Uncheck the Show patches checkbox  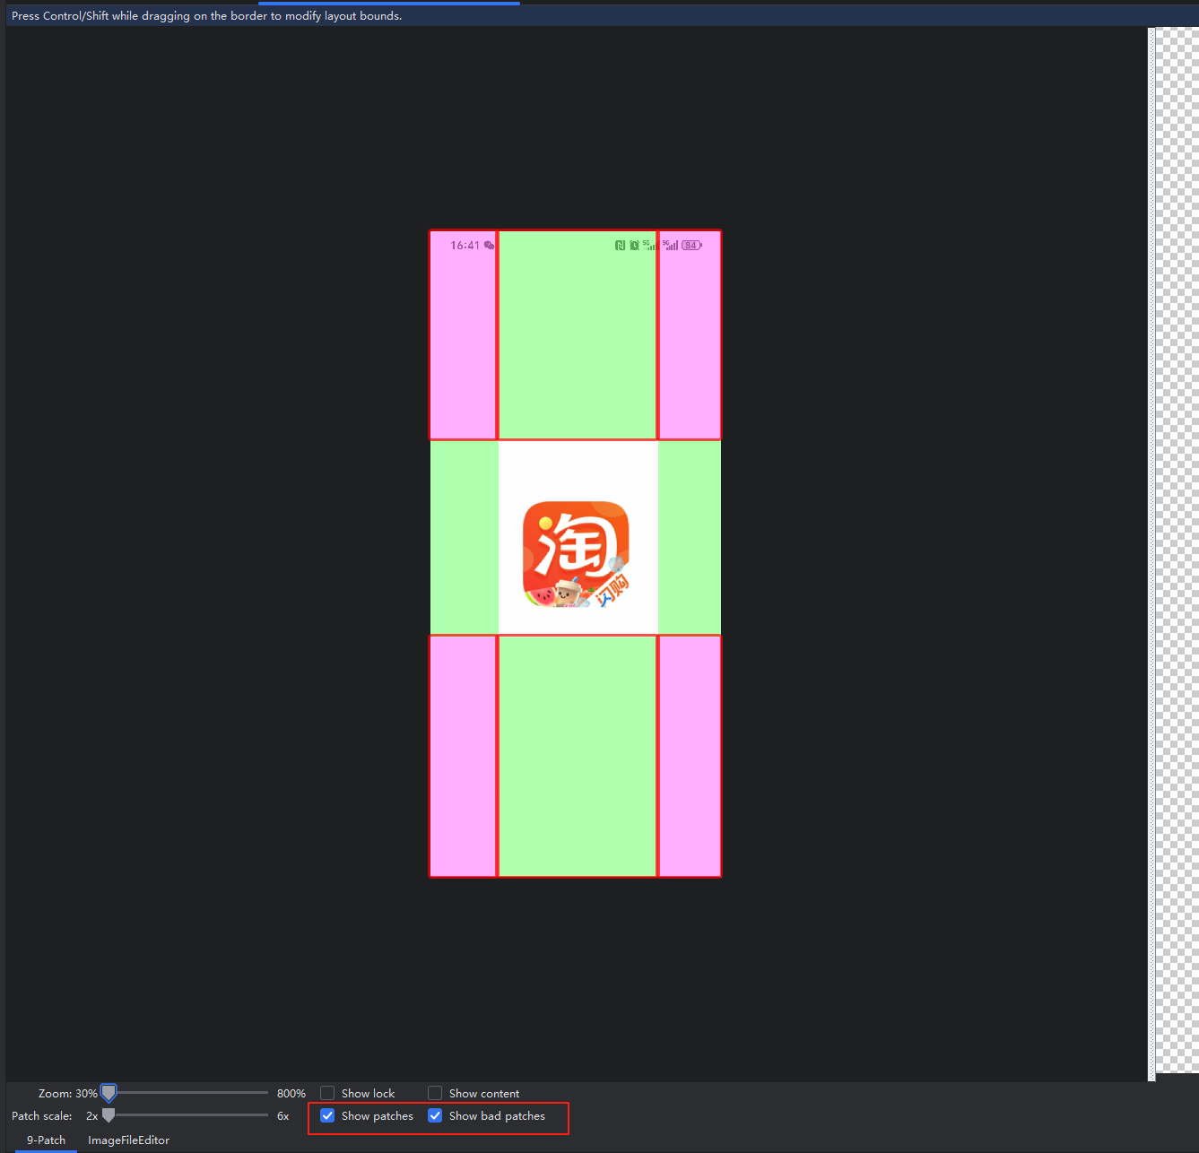(x=327, y=1115)
